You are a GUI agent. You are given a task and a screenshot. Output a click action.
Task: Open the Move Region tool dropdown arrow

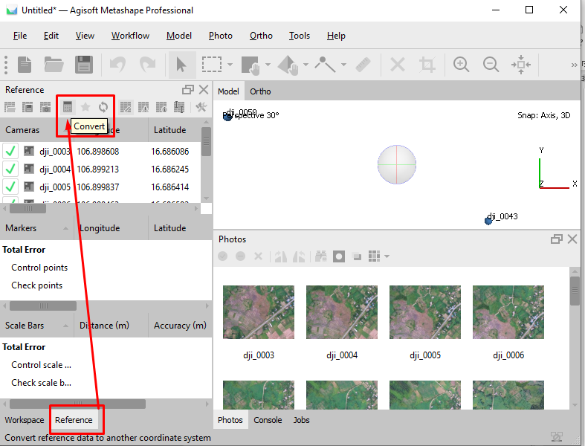pos(268,65)
